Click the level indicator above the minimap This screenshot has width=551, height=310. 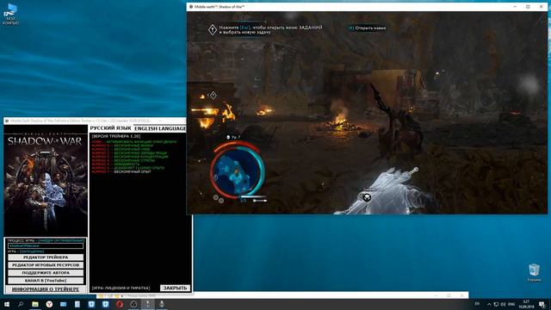coord(234,137)
